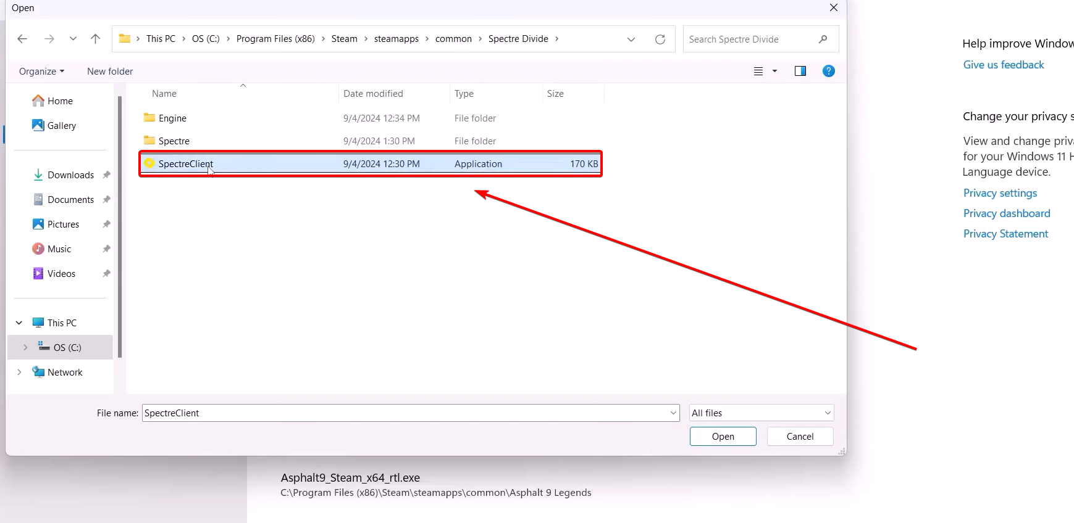This screenshot has width=1074, height=523.
Task: Click the address bar folder icon
Action: point(124,38)
